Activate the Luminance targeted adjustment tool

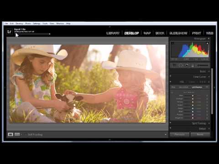[x=172, y=92]
